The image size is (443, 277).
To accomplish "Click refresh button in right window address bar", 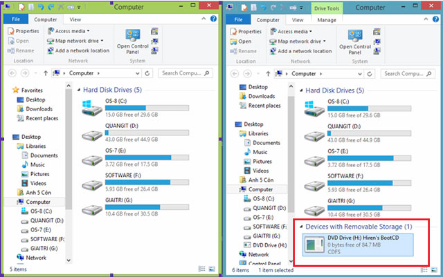I will point(370,74).
